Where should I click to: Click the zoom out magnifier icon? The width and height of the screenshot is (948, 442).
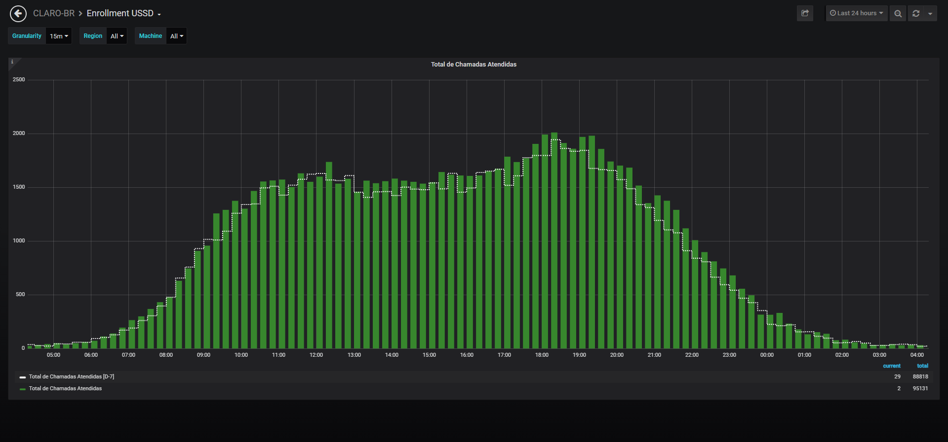(x=898, y=13)
